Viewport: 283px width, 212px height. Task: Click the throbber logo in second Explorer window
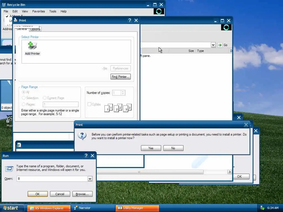226,27
